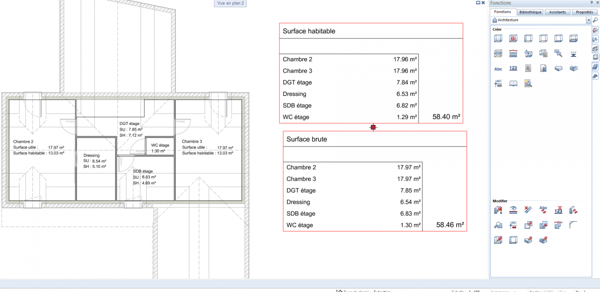
Task: Choose the ruler with red X tool
Action: (528, 210)
